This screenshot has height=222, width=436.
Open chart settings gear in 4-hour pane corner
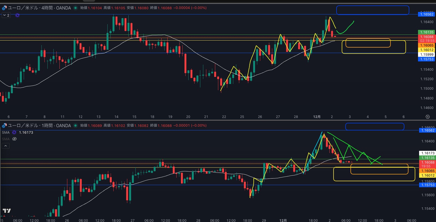[428, 117]
